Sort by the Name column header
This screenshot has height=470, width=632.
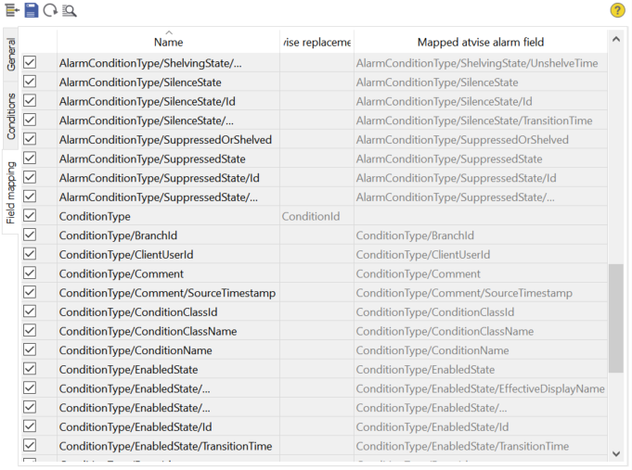point(168,42)
